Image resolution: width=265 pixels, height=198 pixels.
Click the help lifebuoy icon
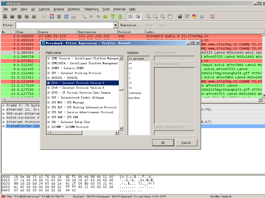tap(212, 16)
